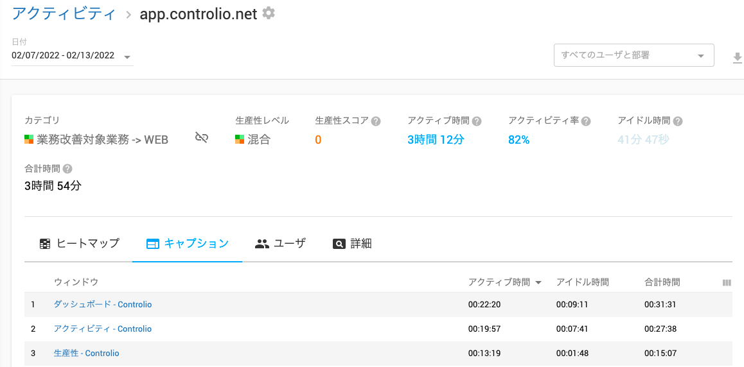This screenshot has height=367, width=744.
Task: Click help icon beside 生産性スコア
Action: (376, 121)
